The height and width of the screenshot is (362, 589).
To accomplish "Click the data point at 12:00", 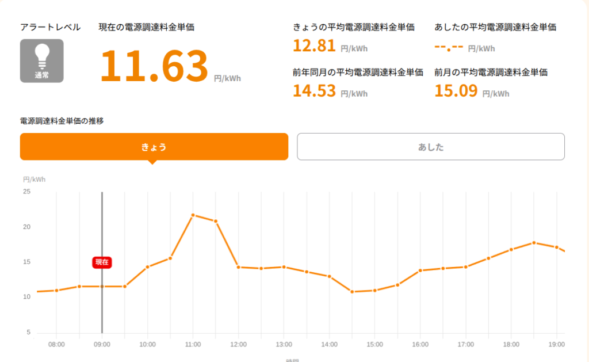I will click(239, 267).
